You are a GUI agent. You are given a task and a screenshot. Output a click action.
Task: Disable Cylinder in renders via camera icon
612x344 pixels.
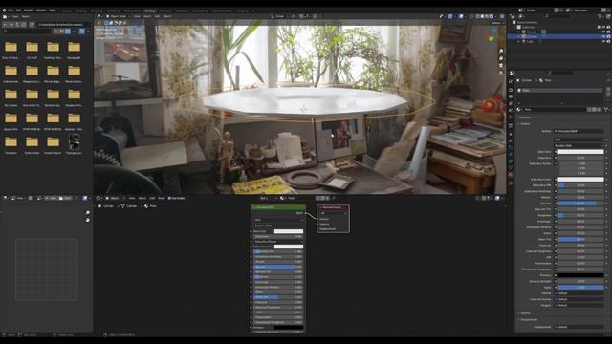coord(608,36)
